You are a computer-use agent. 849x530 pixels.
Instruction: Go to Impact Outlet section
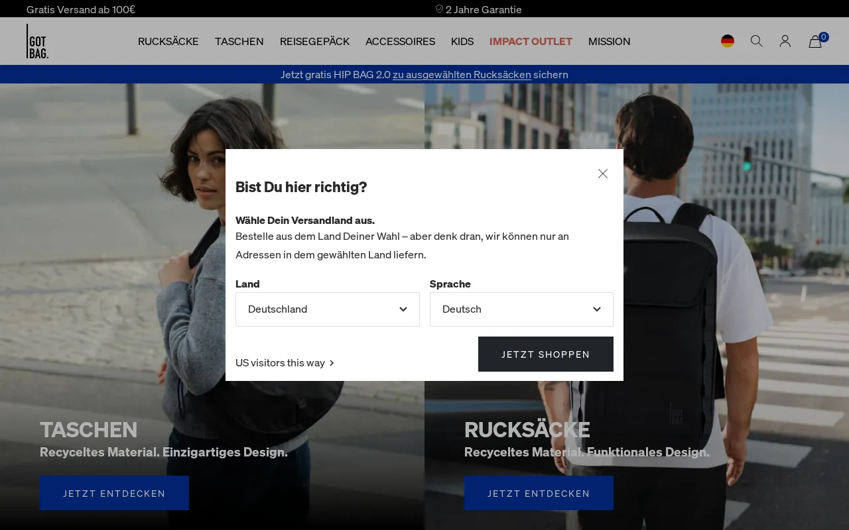(x=531, y=41)
